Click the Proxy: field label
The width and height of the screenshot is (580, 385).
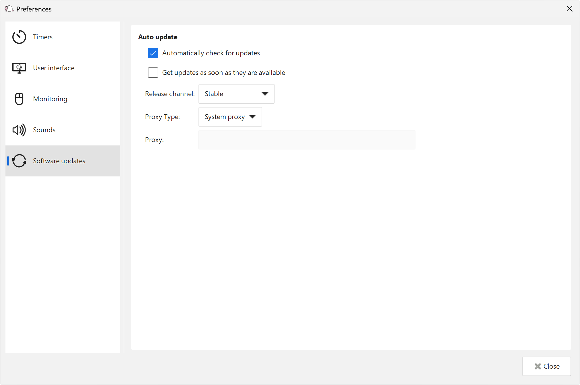154,140
